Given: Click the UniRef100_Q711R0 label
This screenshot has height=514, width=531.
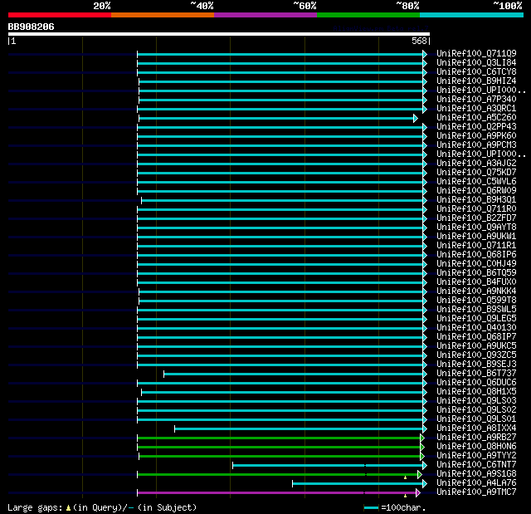Looking at the screenshot, I should point(476,209).
